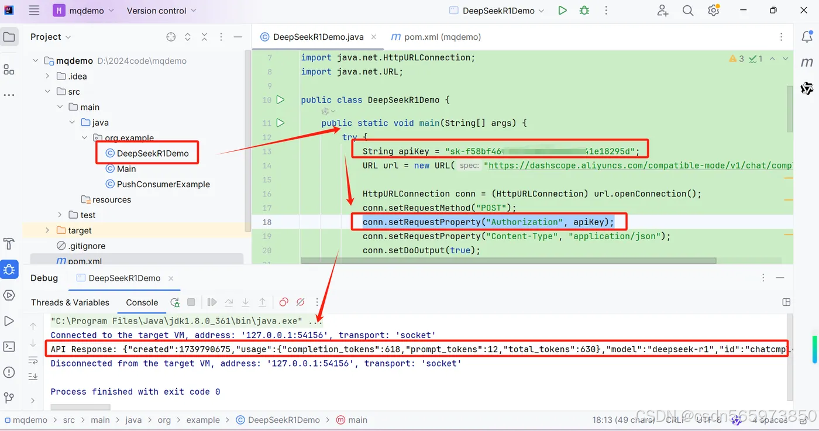Open the Notifications bell panel
This screenshot has height=431, width=819.
pyautogui.click(x=807, y=36)
